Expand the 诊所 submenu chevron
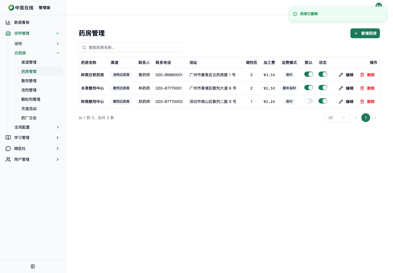This screenshot has height=273, width=393. (x=58, y=44)
